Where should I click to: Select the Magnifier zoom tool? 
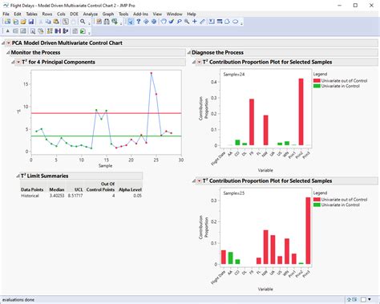[x=187, y=22]
